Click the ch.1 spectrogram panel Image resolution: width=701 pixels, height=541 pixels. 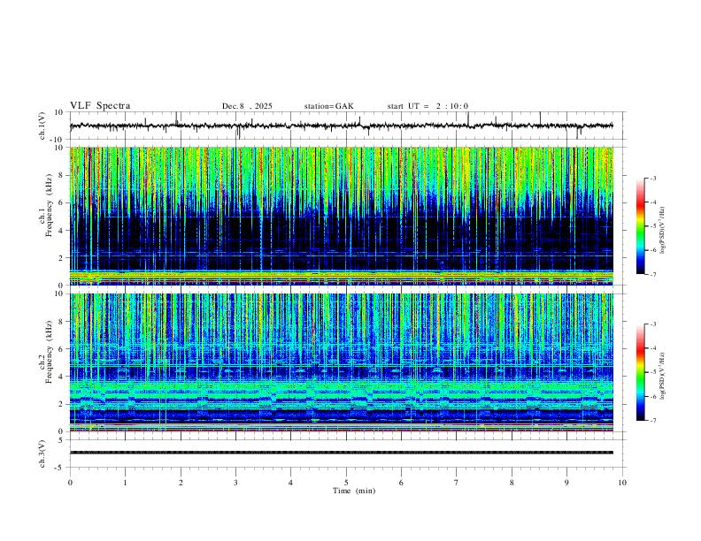click(x=342, y=216)
